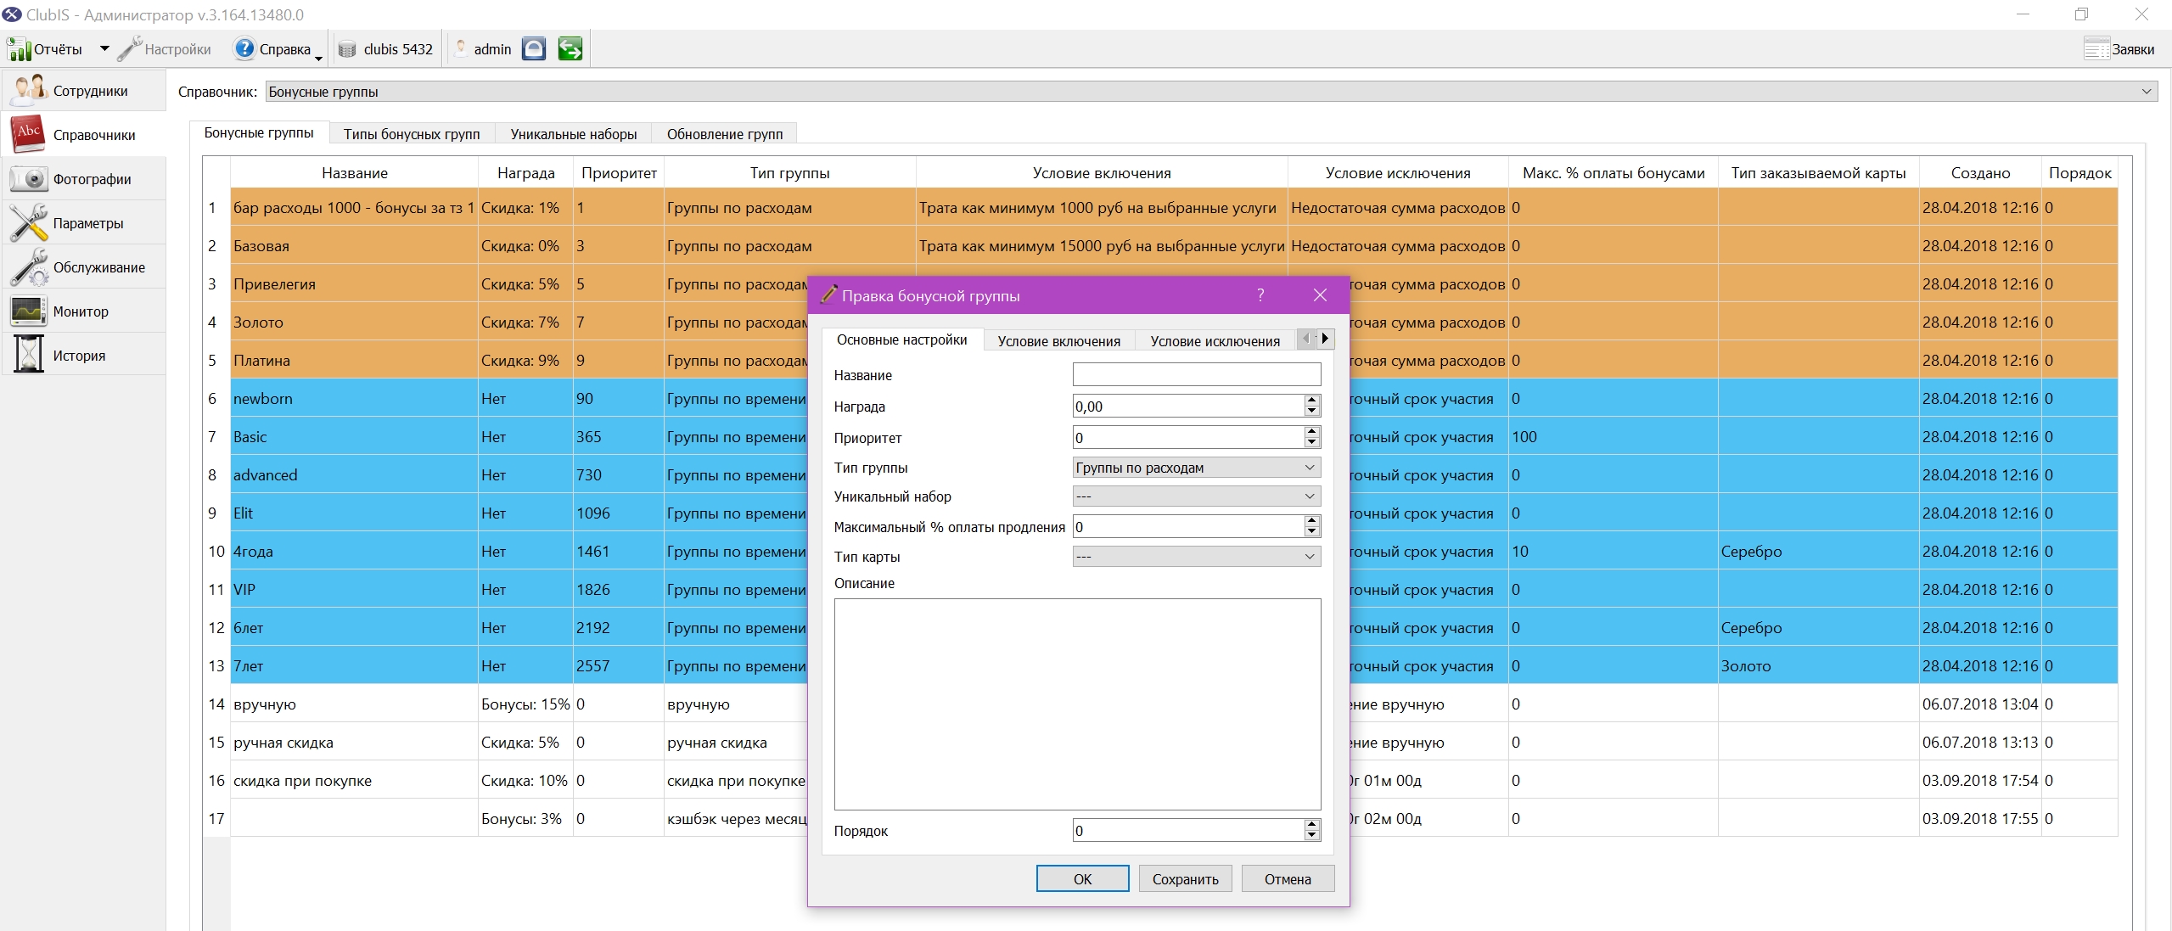Switch to the Условие включения dialog tab
The height and width of the screenshot is (931, 2172).
(x=1058, y=340)
